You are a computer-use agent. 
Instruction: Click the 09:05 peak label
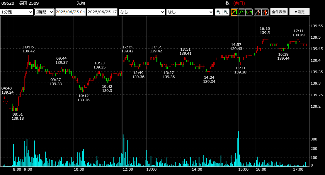29,49
